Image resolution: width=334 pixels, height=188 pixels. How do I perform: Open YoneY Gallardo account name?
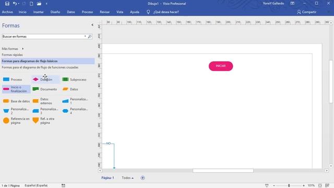pyautogui.click(x=273, y=4)
